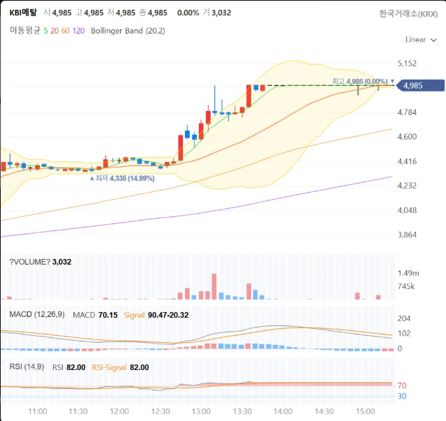Click the MACD (12,26,9) indicator label
The image size is (446, 421).
point(37,314)
